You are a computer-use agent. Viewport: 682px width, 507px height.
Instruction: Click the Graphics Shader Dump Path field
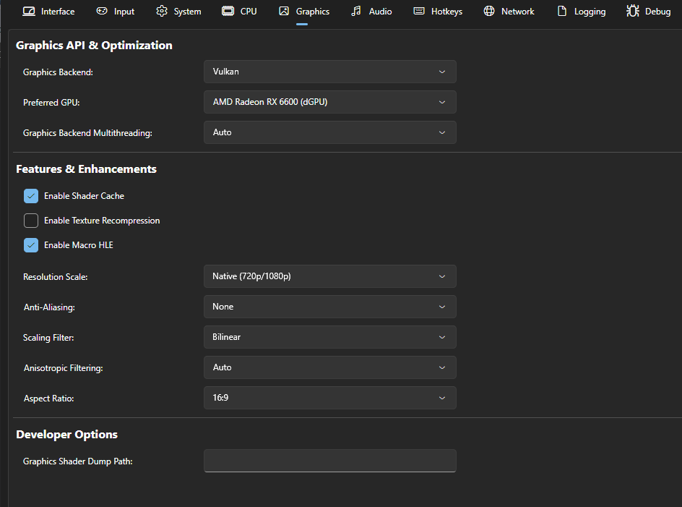(329, 461)
